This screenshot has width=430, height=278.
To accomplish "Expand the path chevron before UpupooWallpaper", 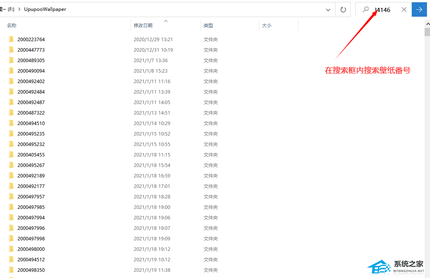I will pos(19,9).
